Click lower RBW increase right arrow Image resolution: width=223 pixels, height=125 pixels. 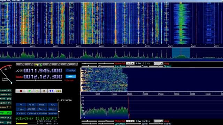tap(132, 121)
